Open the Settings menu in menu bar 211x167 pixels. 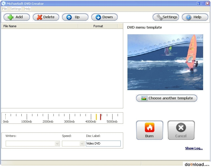[15, 9]
